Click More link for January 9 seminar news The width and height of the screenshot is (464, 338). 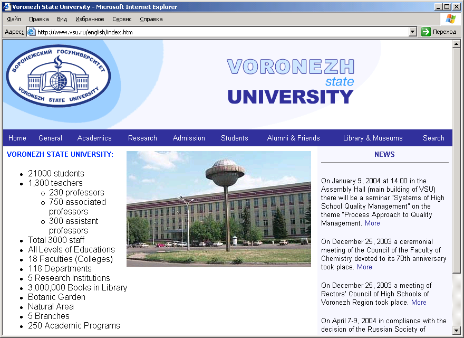coord(372,223)
